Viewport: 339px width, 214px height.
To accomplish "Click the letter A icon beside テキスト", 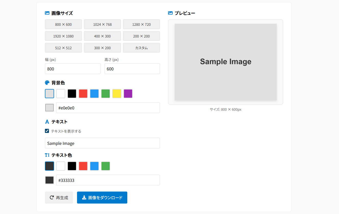I will 47,122.
